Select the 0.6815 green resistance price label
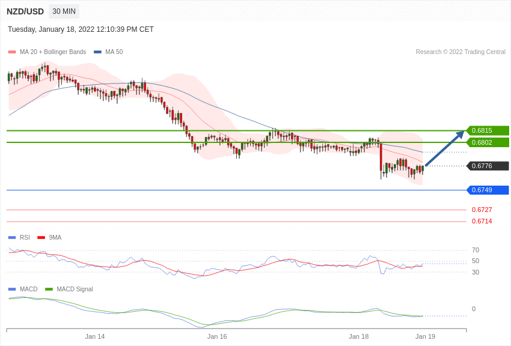 click(x=488, y=130)
